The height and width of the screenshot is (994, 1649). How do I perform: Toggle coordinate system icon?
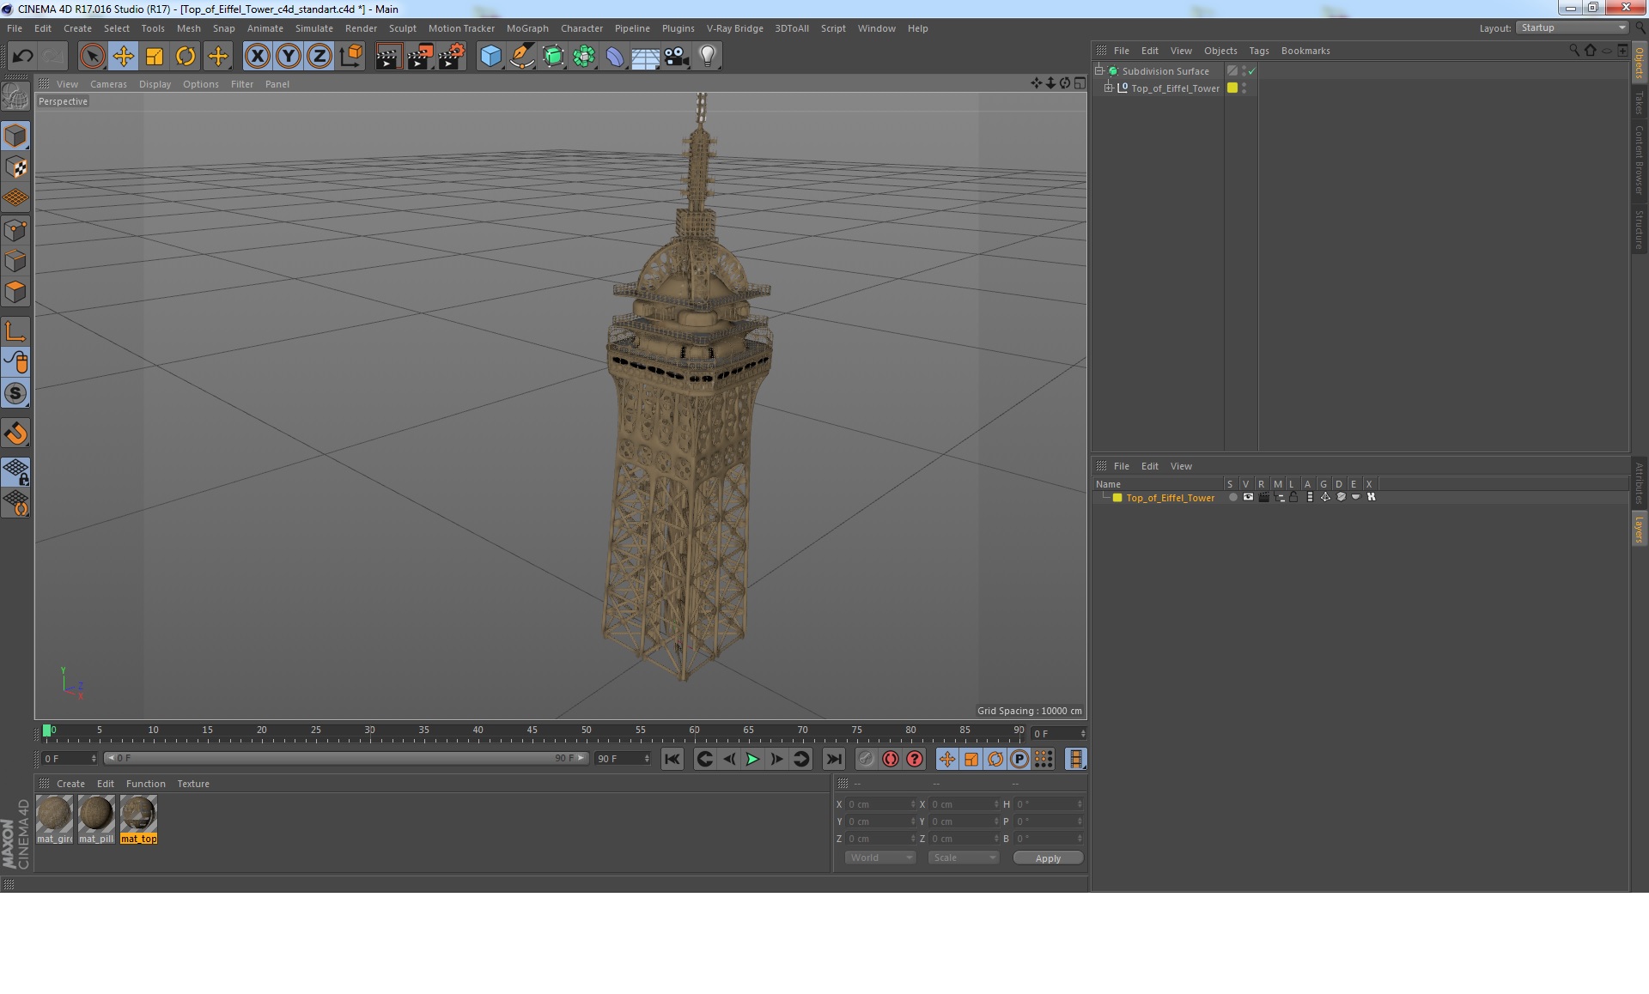[351, 57]
